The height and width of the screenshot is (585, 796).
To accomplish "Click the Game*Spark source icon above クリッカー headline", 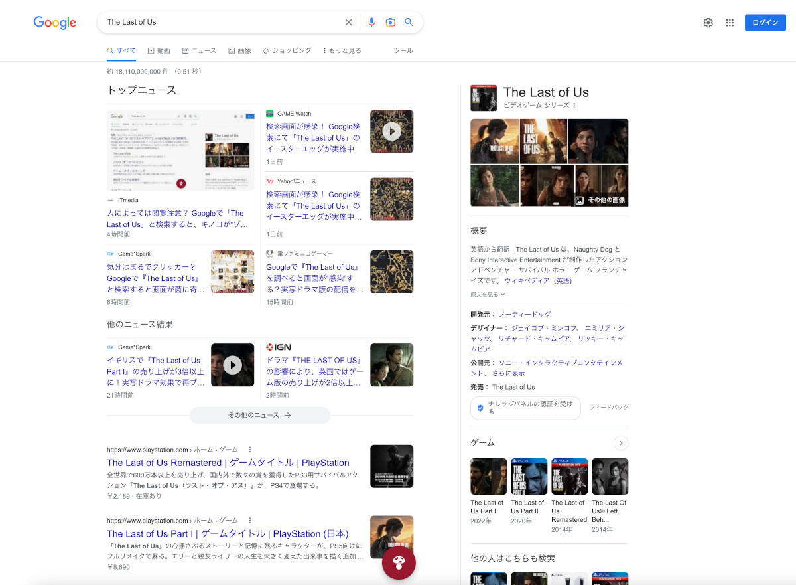I will (x=111, y=254).
